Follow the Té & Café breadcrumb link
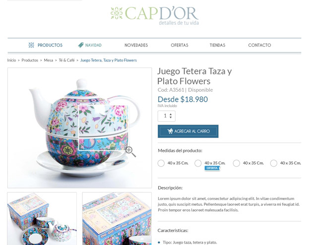This screenshot has width=309, height=245. pos(66,60)
